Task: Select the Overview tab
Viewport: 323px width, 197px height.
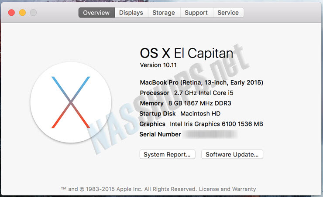Action: pos(96,13)
